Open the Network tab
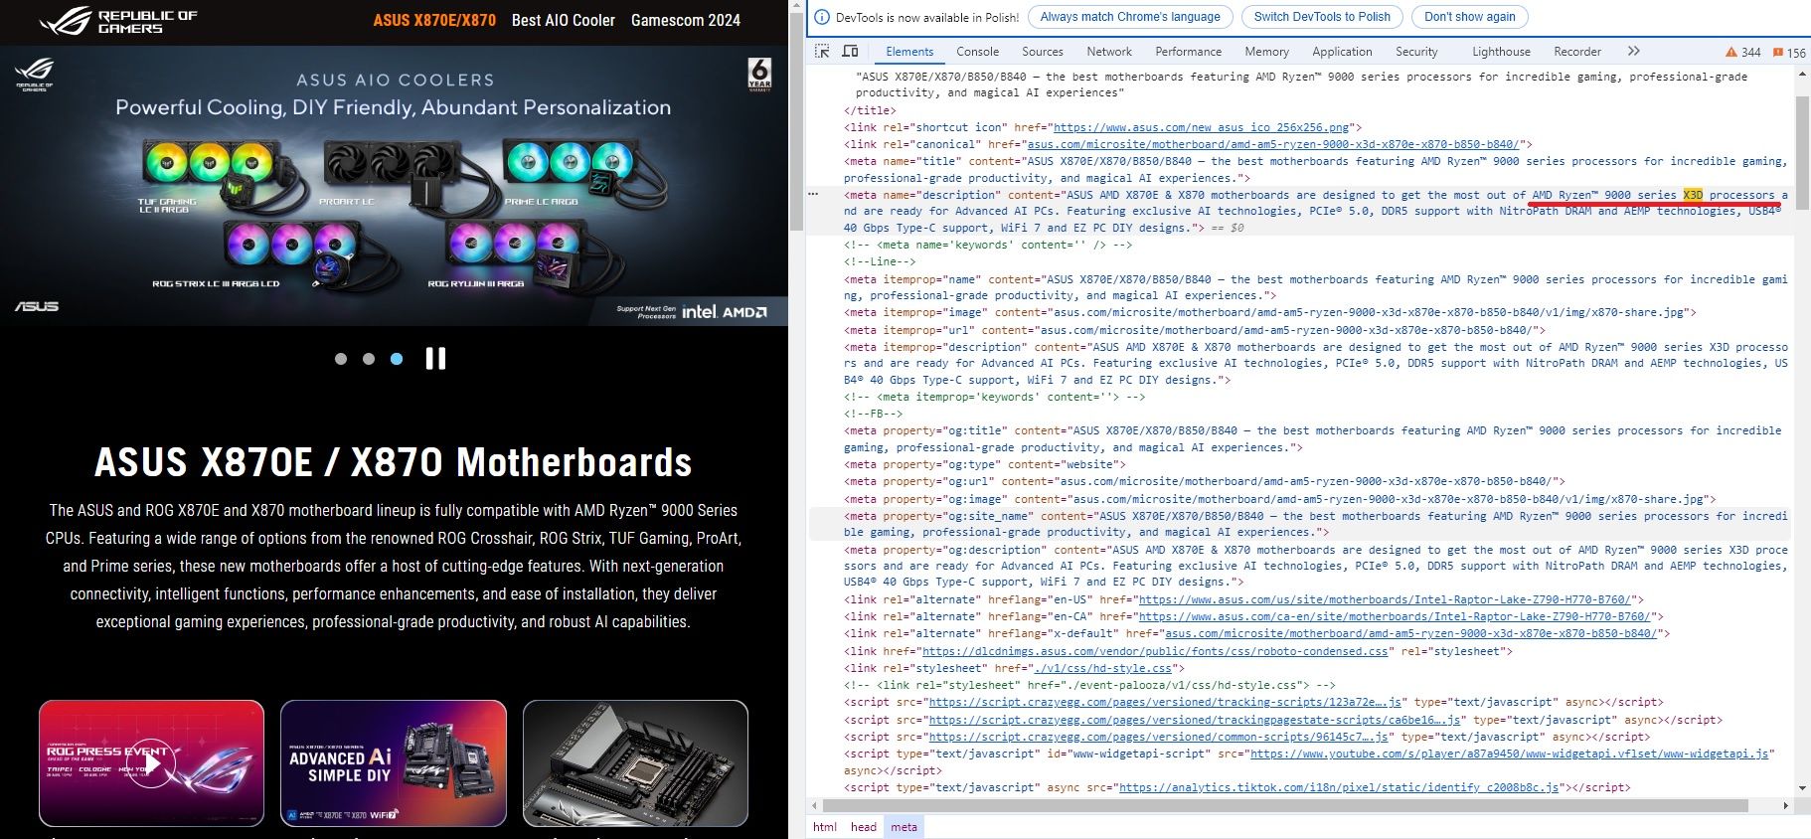1811x839 pixels. coord(1109,52)
